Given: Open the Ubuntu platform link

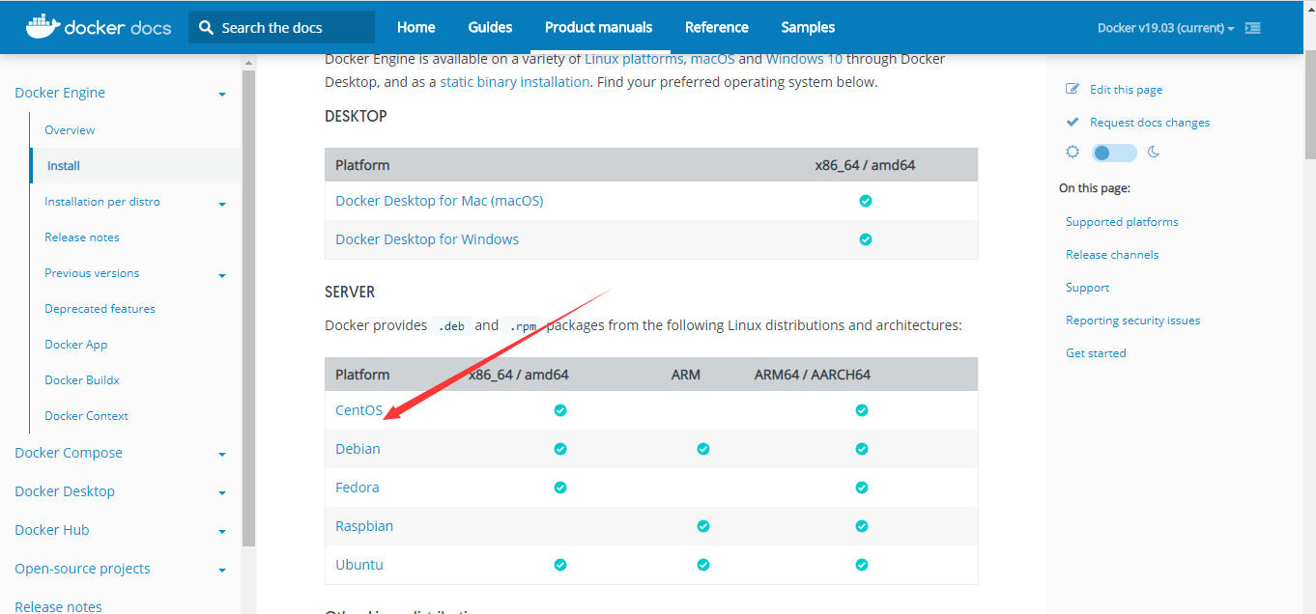Looking at the screenshot, I should click(x=359, y=565).
